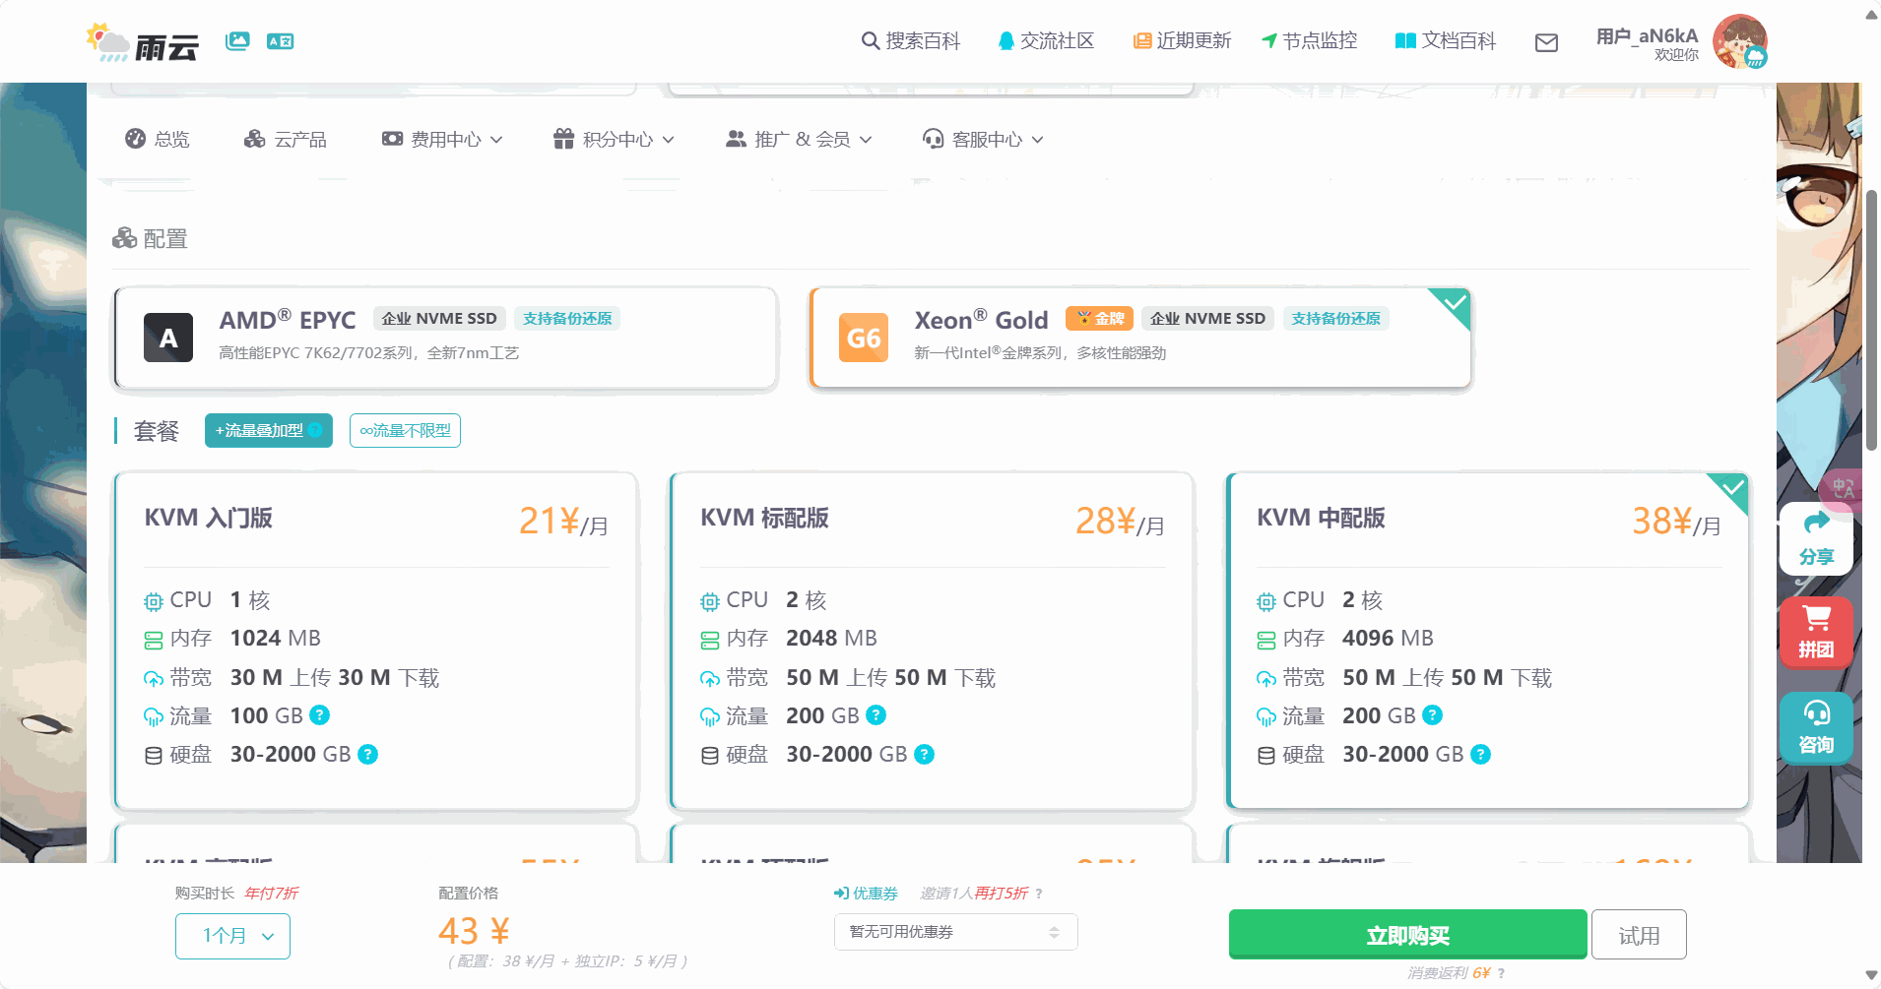Click the 试用 trial button
The height and width of the screenshot is (989, 1881).
[x=1639, y=934]
